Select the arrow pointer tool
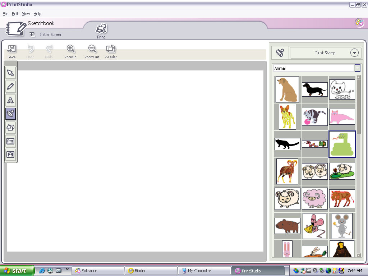Image resolution: width=368 pixels, height=276 pixels. pos(10,73)
